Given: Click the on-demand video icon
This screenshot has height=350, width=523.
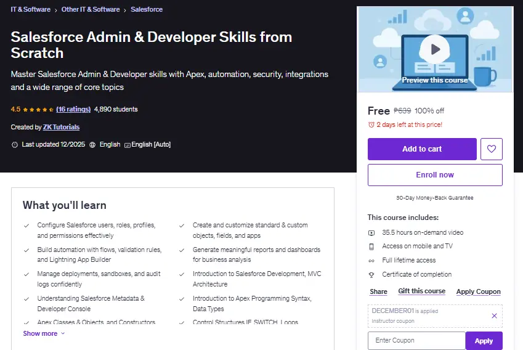Looking at the screenshot, I should (x=371, y=233).
